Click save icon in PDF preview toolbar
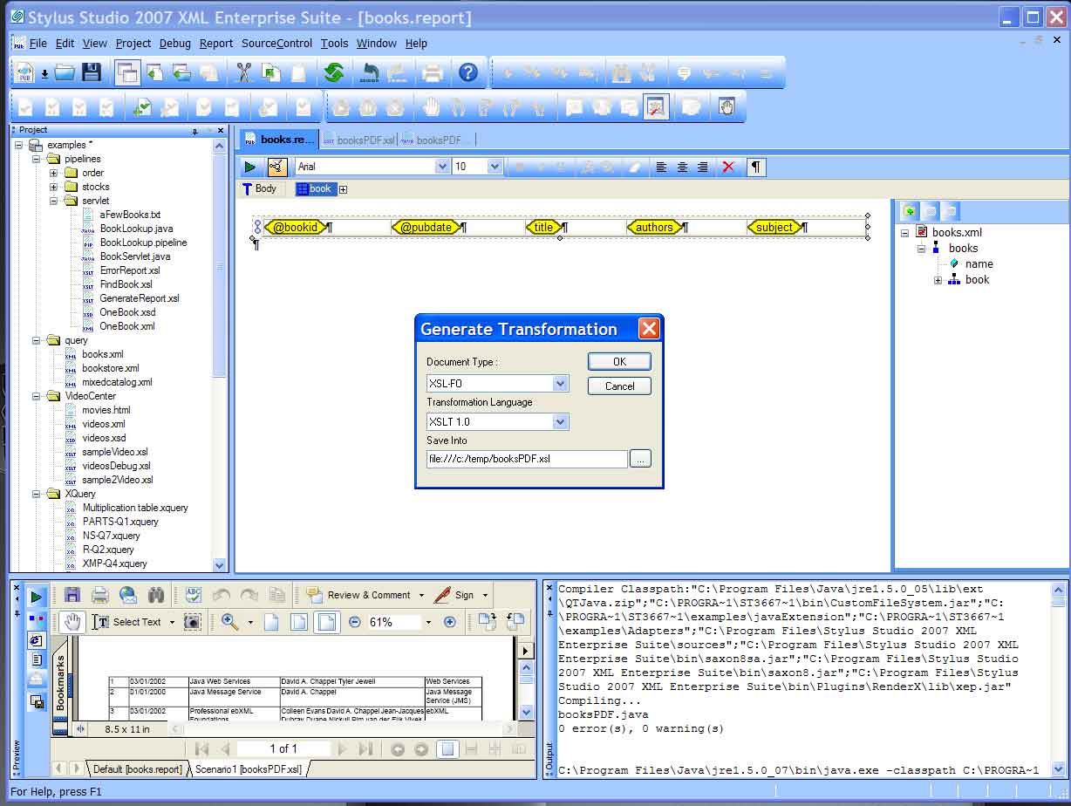Image resolution: width=1071 pixels, height=806 pixels. (72, 595)
